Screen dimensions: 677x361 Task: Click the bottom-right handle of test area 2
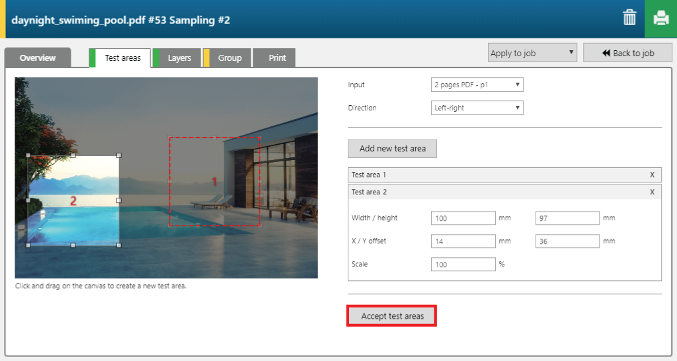[119, 245]
